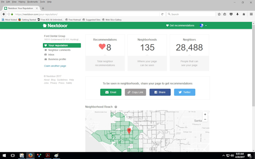Screen dimensions: 255x159
Task: Click the red location pin on the map
Action: pyautogui.click(x=129, y=131)
